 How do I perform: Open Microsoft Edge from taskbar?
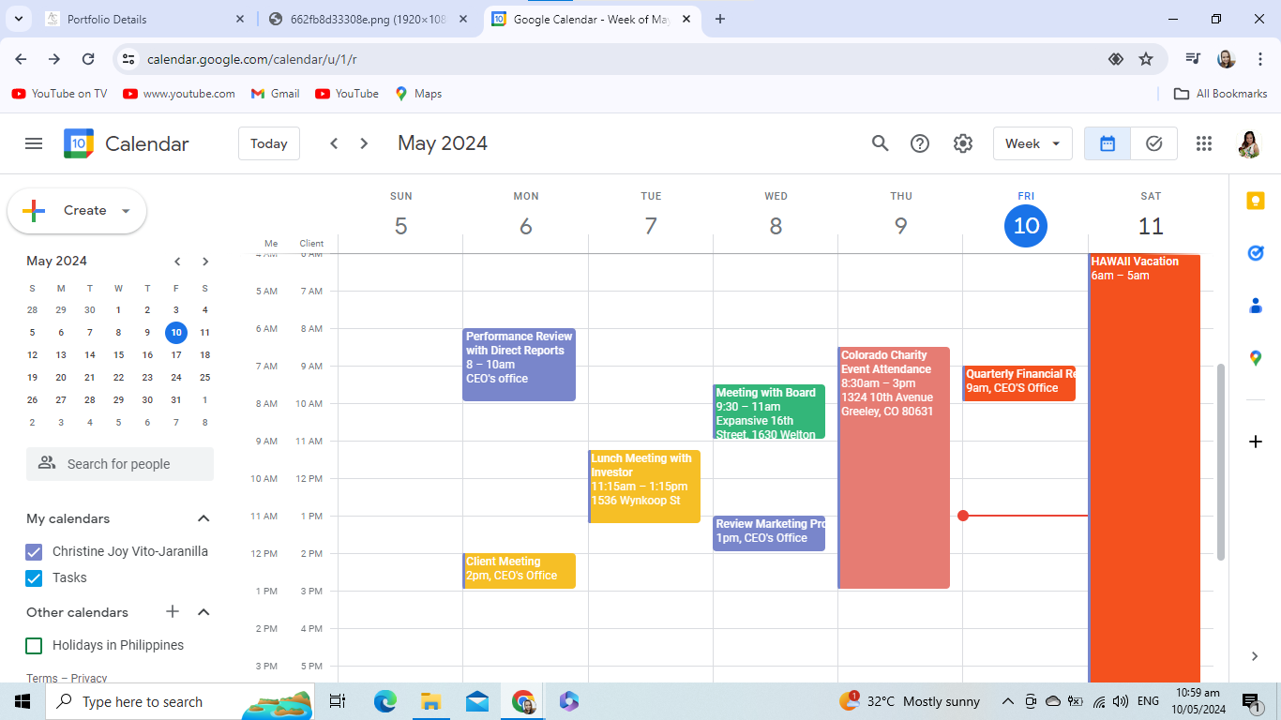click(x=384, y=701)
